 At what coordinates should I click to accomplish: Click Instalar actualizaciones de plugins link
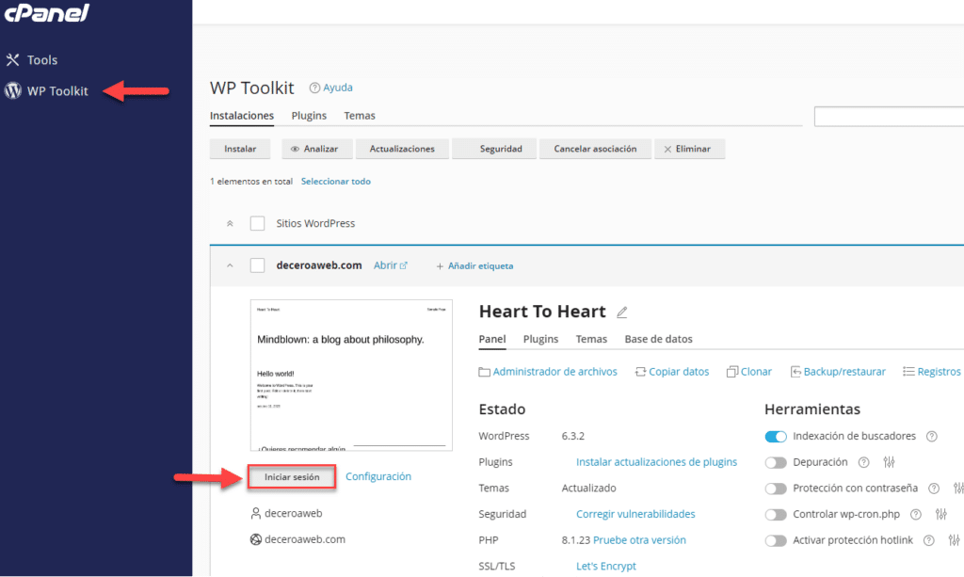point(656,462)
